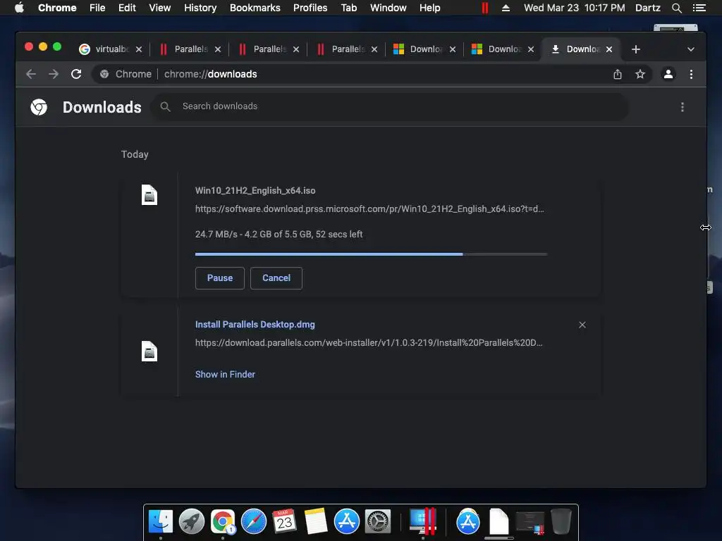Click the Chrome logo beside Downloads title
Image resolution: width=722 pixels, height=541 pixels.
(39, 107)
